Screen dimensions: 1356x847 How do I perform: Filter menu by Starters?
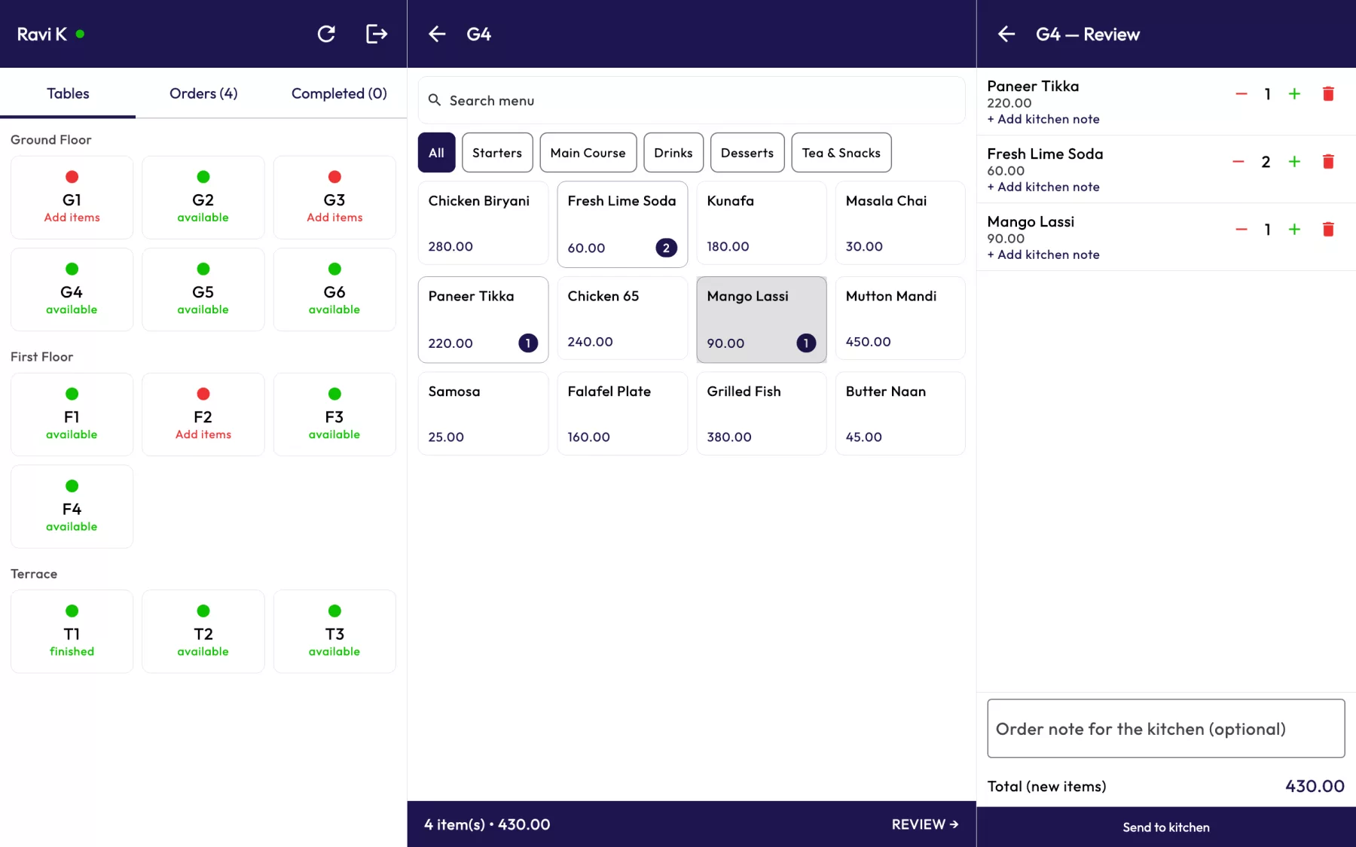497,153
